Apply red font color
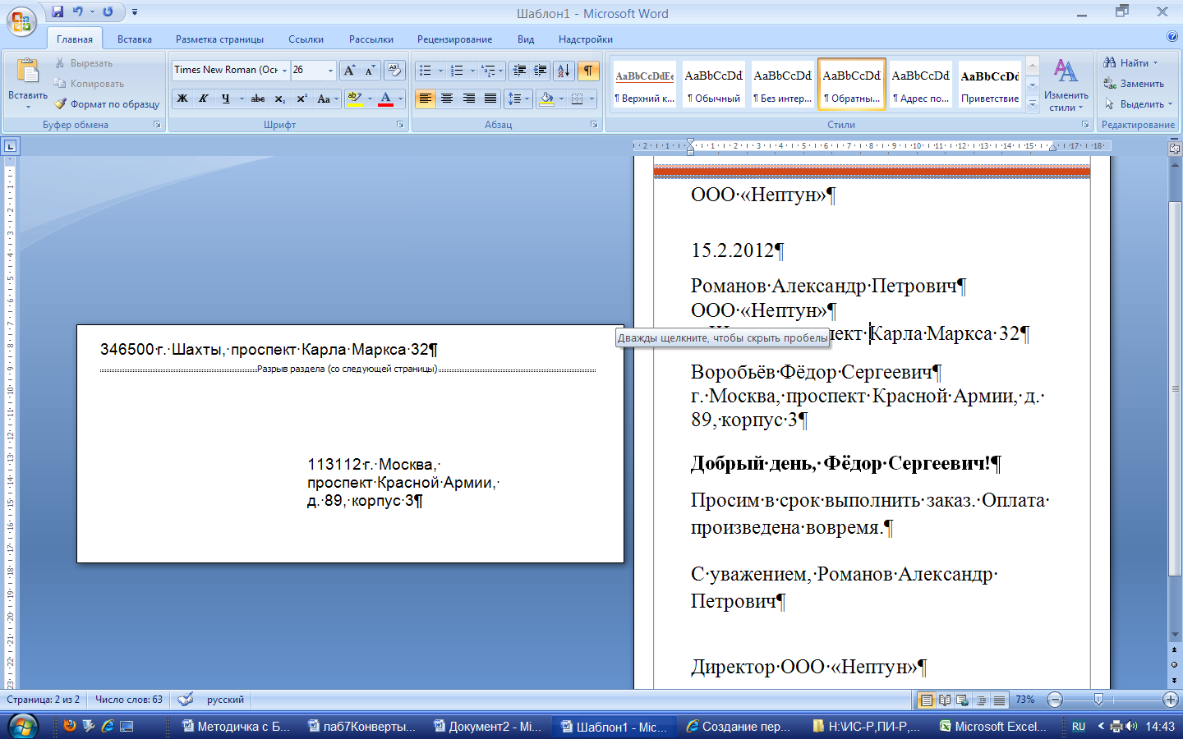Screen dimensions: 1183x739 pos(386,99)
